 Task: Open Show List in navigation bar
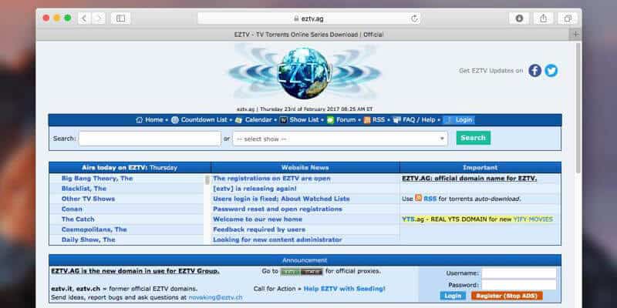[299, 120]
